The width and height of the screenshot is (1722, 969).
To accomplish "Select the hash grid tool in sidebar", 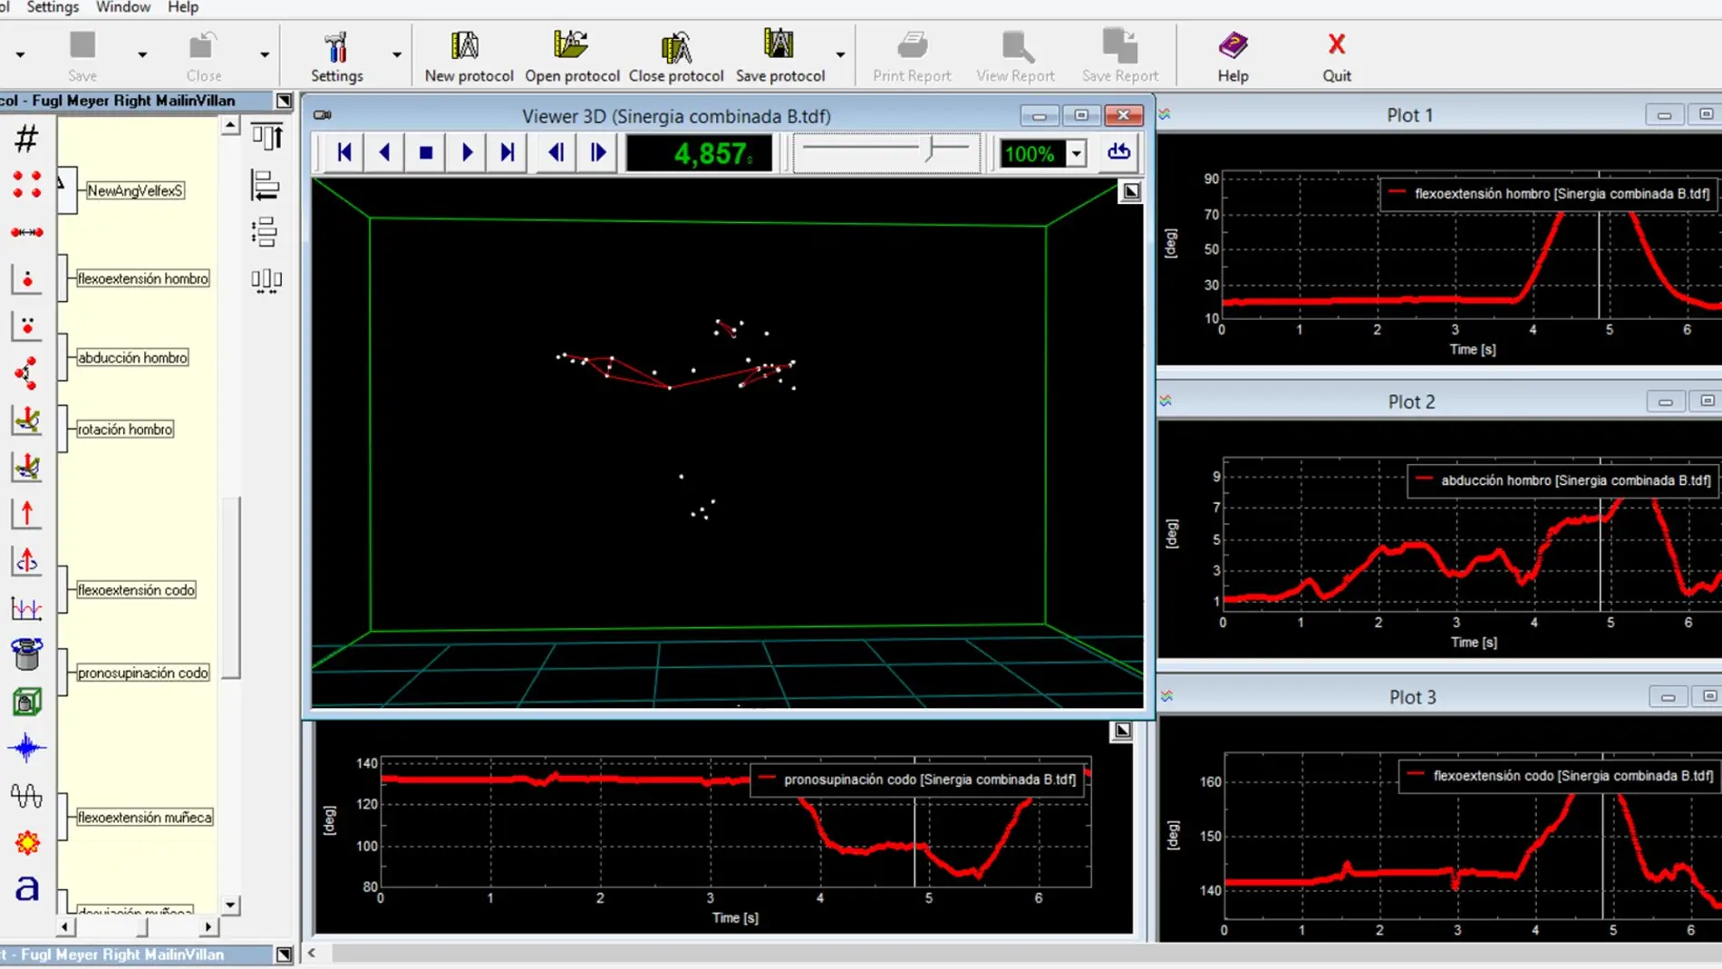I will [26, 139].
